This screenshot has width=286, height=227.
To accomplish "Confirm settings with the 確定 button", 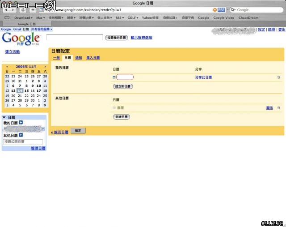I will (78, 131).
